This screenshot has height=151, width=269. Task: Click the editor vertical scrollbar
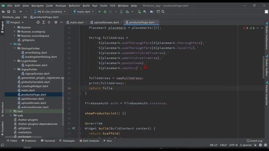coord(264,67)
